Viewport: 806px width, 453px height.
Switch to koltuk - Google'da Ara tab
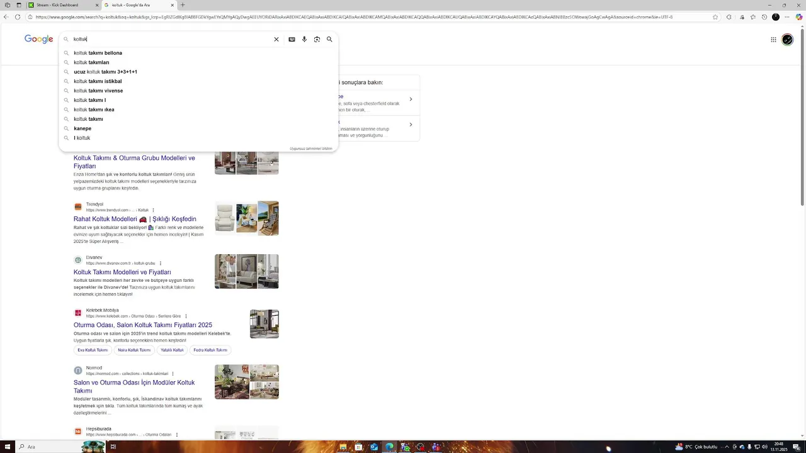pos(139,5)
